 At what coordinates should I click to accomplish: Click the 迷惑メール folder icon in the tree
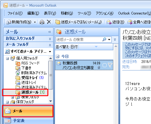point(18,93)
